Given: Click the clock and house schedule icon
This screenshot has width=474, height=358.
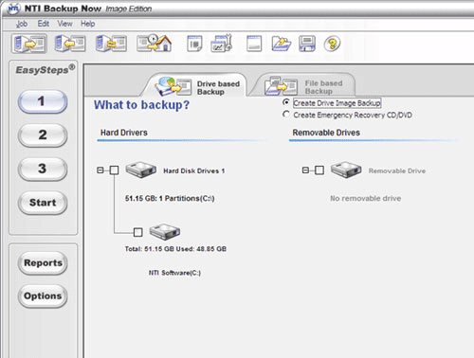Looking at the screenshot, I should [x=155, y=43].
